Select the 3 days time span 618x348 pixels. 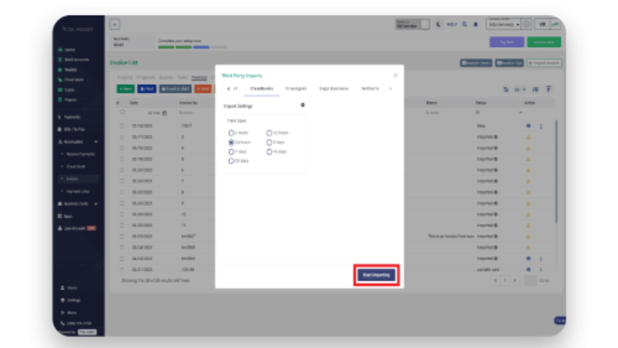pyautogui.click(x=269, y=142)
